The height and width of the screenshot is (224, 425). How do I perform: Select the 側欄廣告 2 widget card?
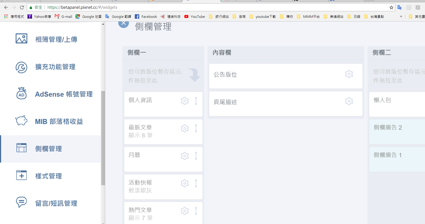pos(397,132)
